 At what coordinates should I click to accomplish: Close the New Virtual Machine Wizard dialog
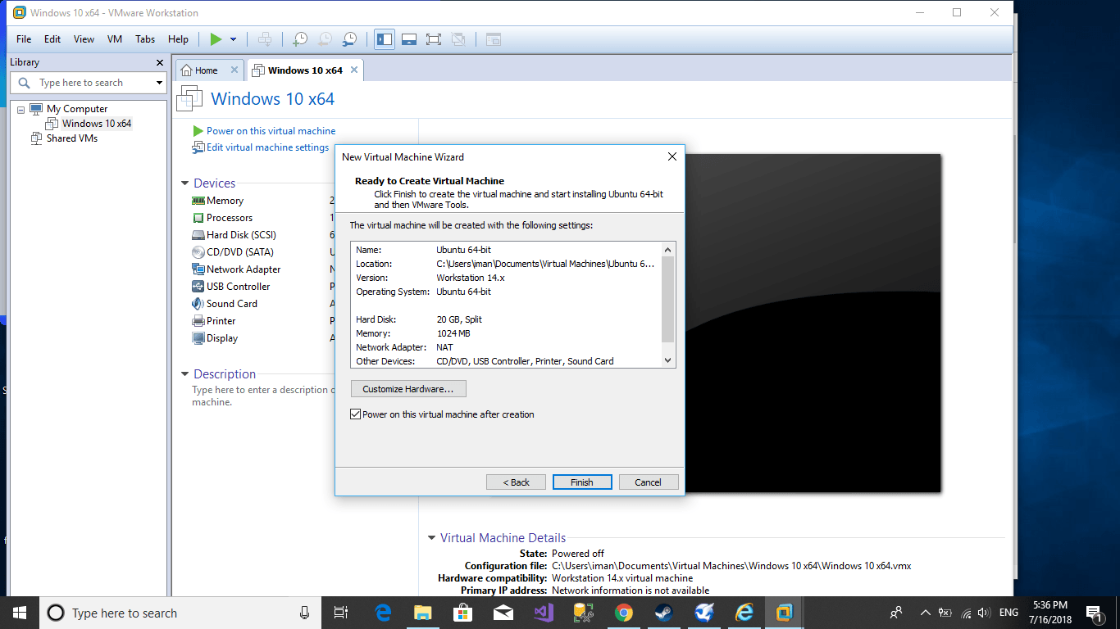(x=672, y=156)
